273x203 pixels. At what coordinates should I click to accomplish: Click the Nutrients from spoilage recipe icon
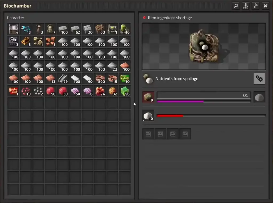[x=148, y=79]
